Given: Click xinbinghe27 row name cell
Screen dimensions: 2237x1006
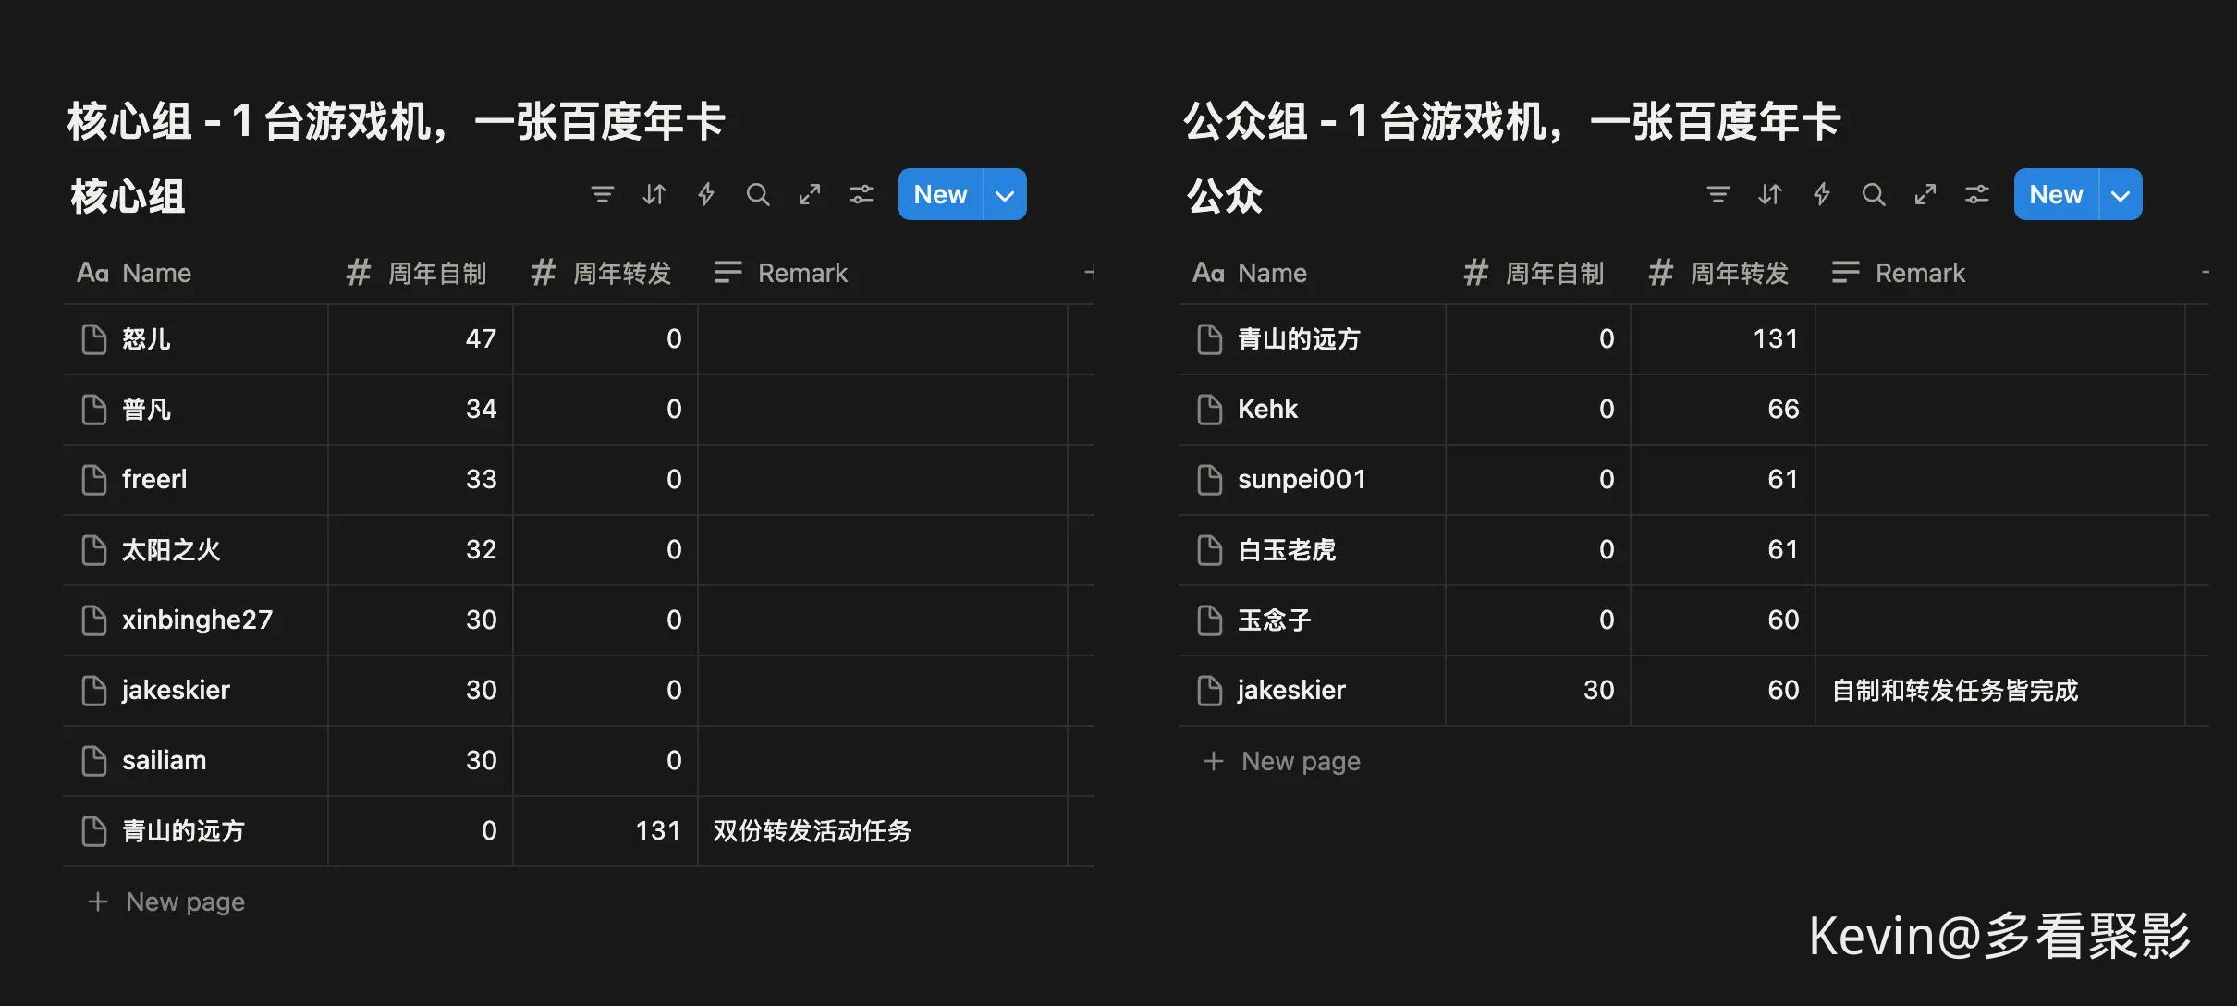Looking at the screenshot, I should coord(197,620).
